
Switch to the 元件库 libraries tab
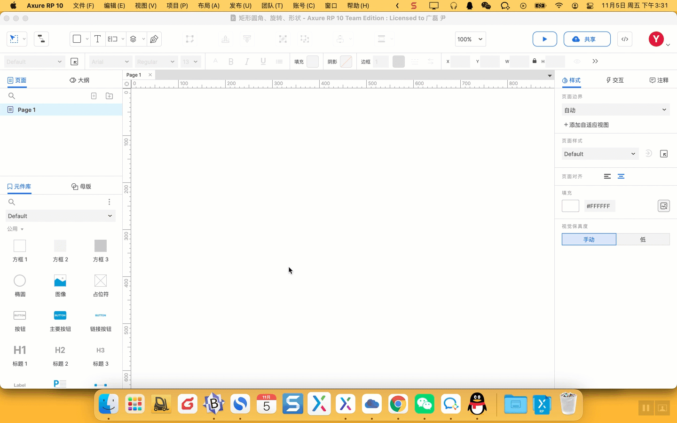(x=19, y=187)
